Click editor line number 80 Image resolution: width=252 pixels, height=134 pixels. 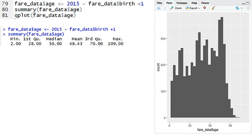click(x=5, y=10)
